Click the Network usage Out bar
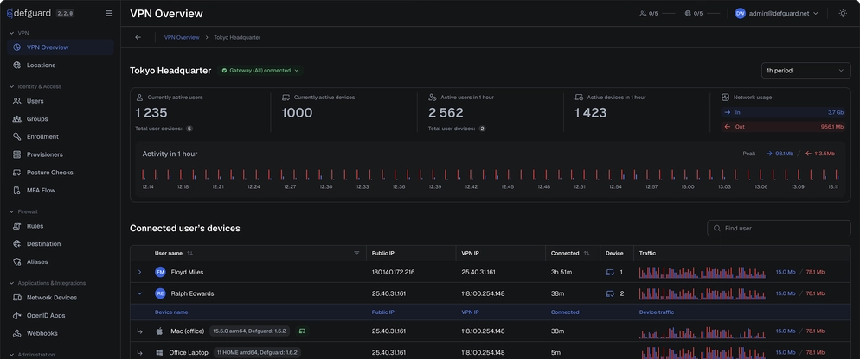The height and width of the screenshot is (359, 860). [785, 127]
